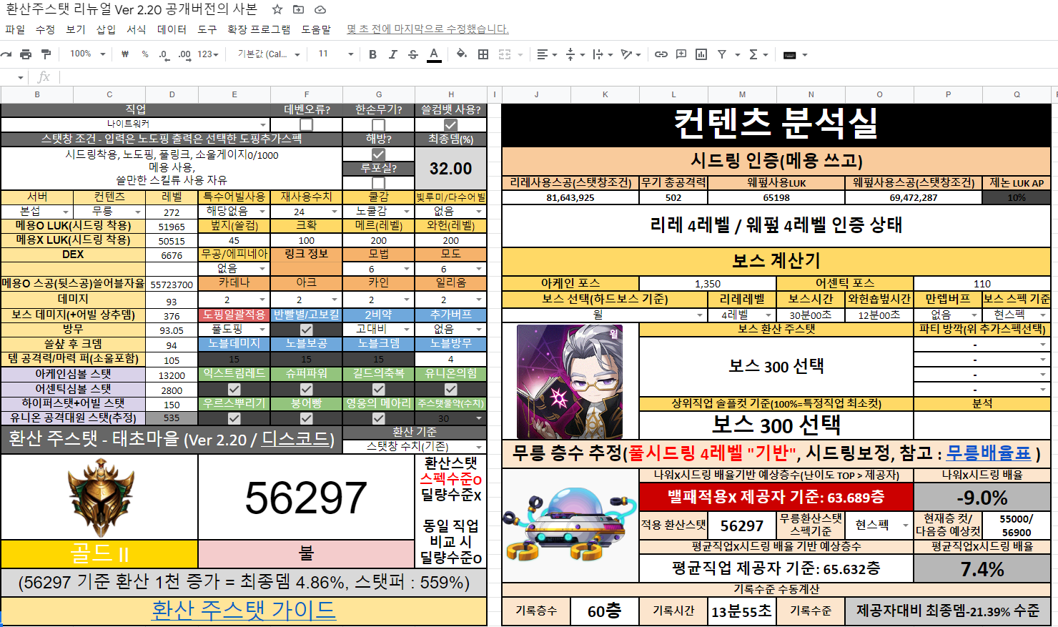Increase decimal places
Image resolution: width=1058 pixels, height=627 pixels.
coord(184,54)
